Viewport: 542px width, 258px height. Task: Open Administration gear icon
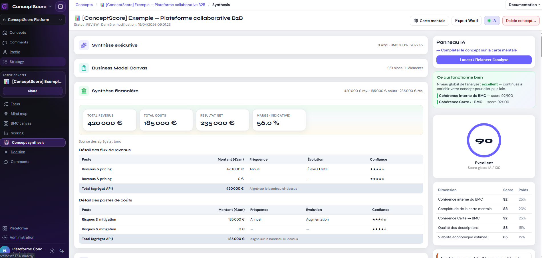(x=5, y=237)
